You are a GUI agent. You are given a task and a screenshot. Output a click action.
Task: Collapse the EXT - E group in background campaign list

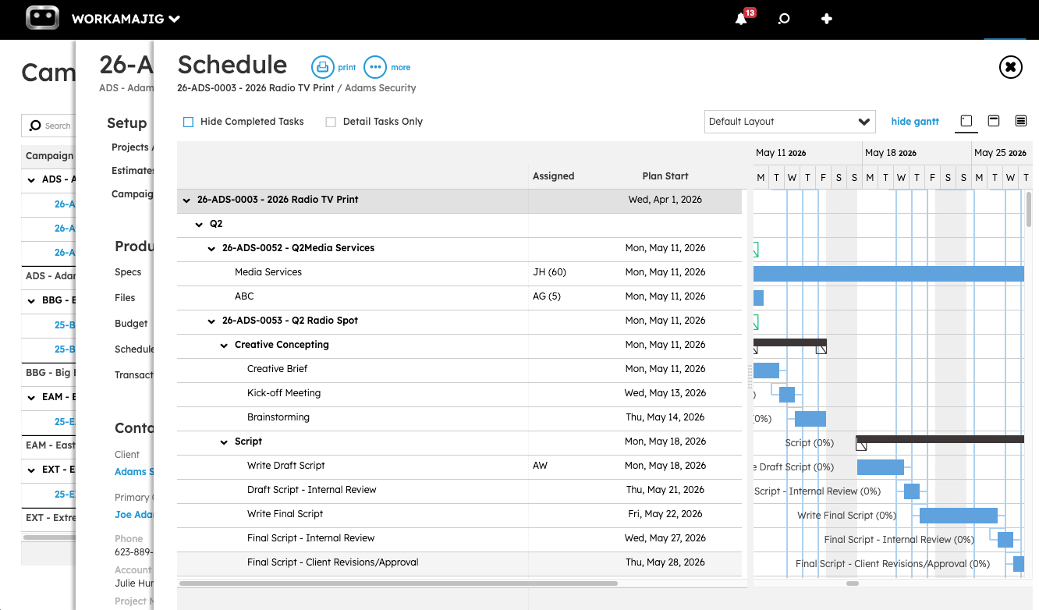pos(31,470)
